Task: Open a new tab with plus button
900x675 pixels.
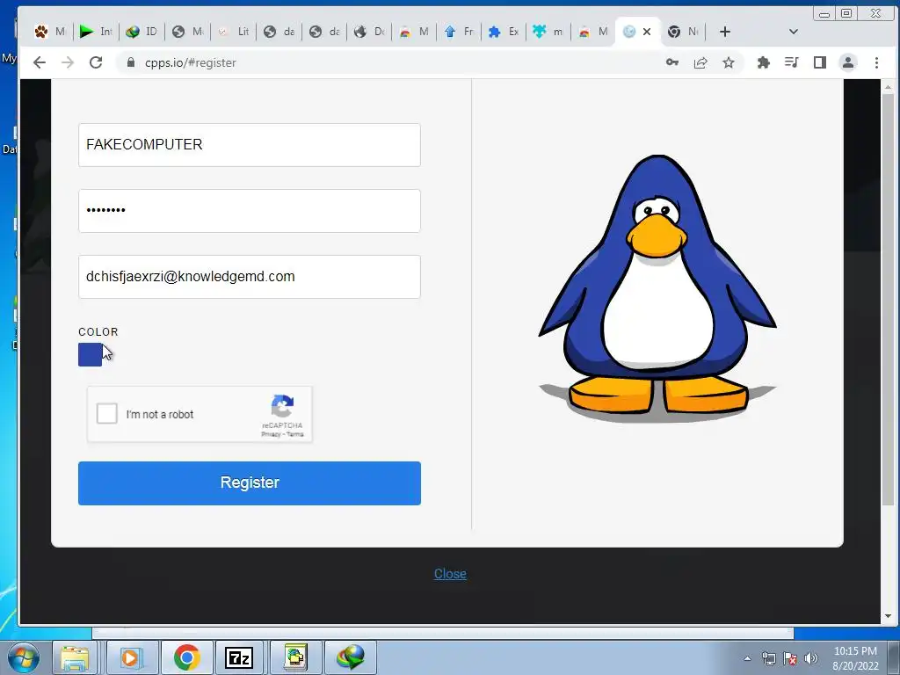Action: [725, 32]
